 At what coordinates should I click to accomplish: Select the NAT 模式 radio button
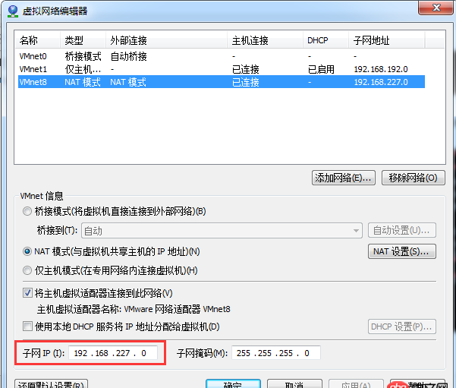tap(28, 251)
